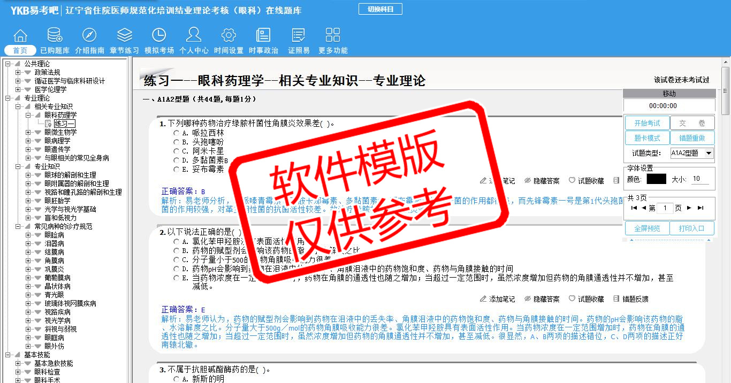Open 章节练习 layers icon
The image size is (731, 383).
coord(124,36)
